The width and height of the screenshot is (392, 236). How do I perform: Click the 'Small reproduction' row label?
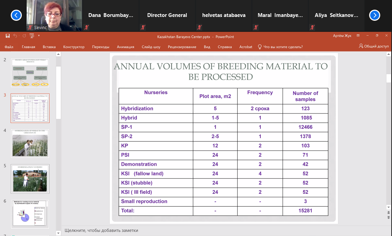(x=144, y=201)
